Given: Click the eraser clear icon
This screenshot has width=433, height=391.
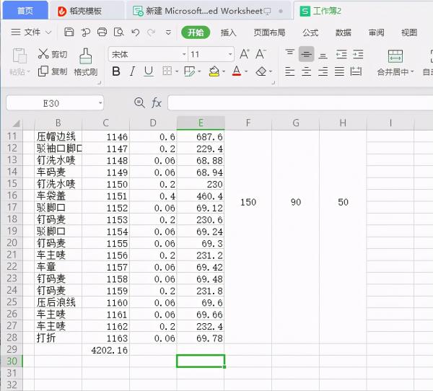Looking at the screenshot, I should tap(261, 71).
